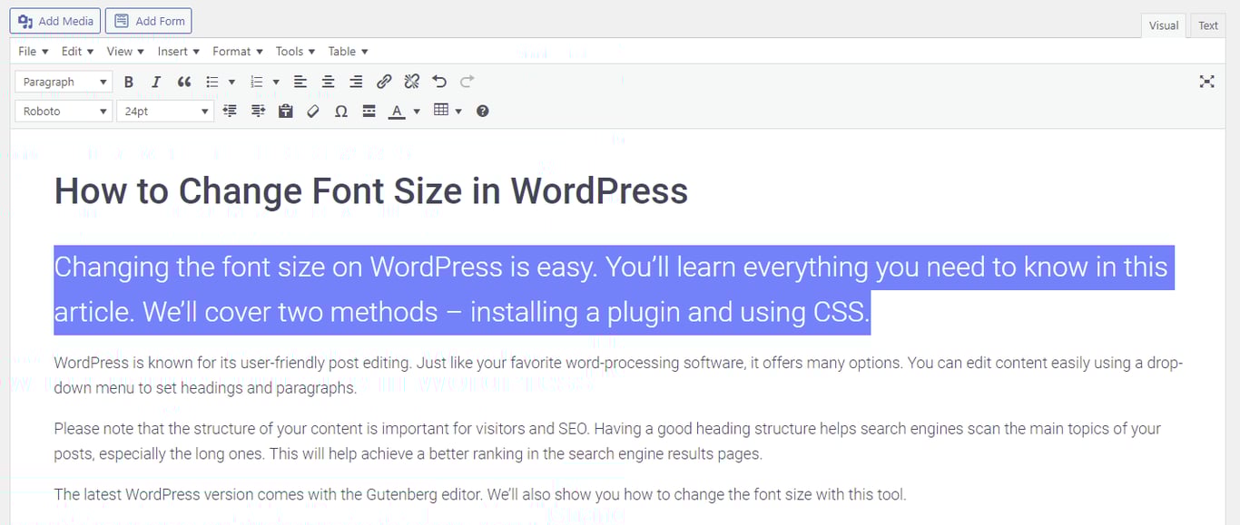Increase the paragraph indent
Screen dimensions: 1240x525
[258, 111]
